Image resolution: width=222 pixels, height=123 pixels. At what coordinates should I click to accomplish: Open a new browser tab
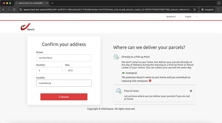52,3
